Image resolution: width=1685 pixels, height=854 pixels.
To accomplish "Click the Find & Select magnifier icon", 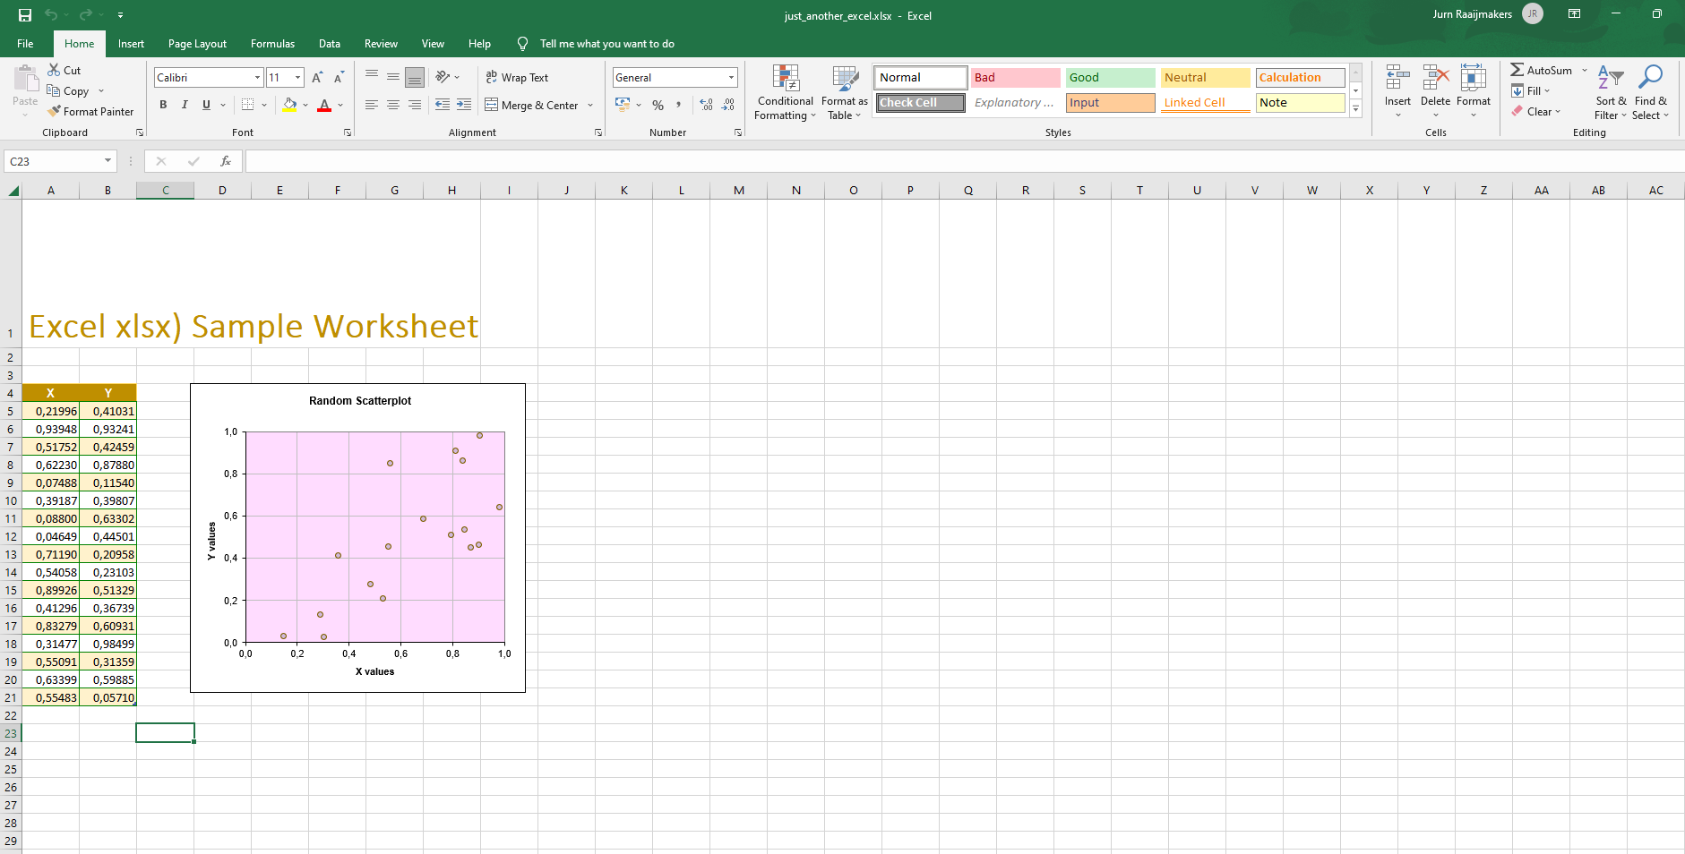I will pos(1649,78).
